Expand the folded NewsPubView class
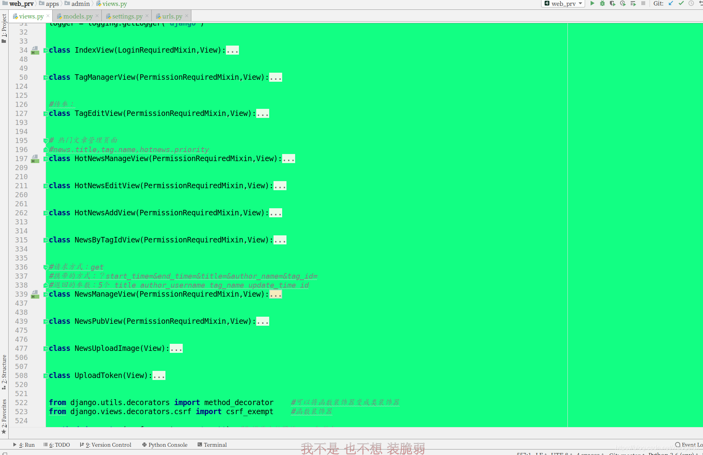This screenshot has height=455, width=703. [46, 321]
